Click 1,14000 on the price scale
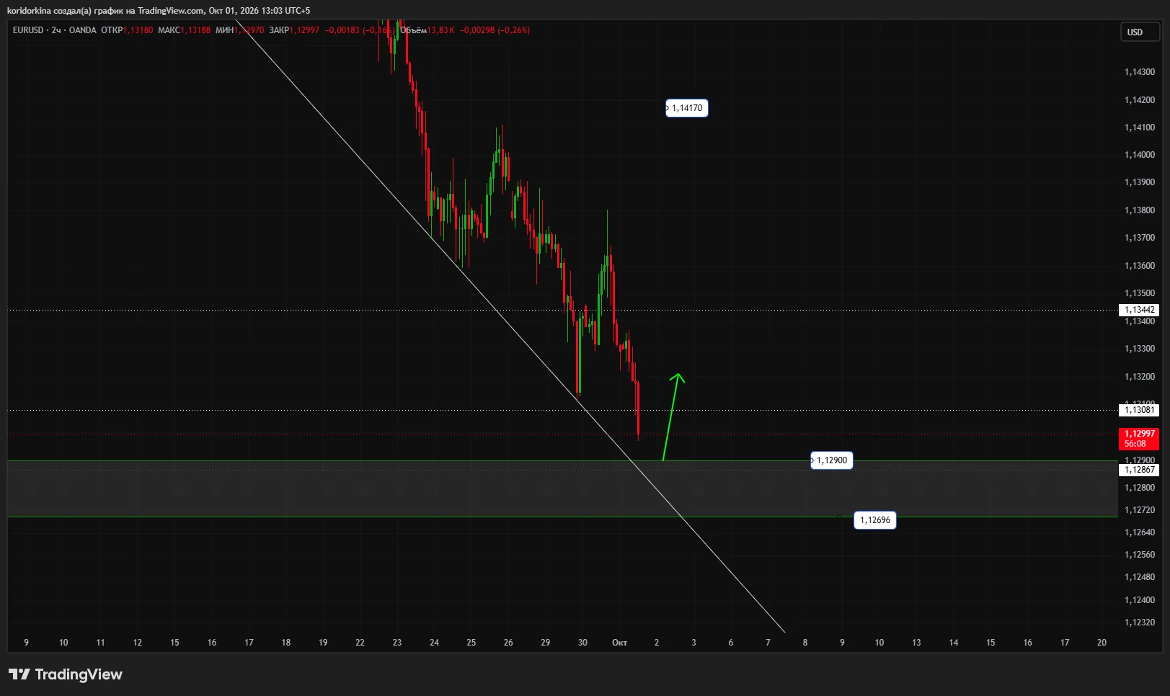The height and width of the screenshot is (696, 1170). [1139, 155]
